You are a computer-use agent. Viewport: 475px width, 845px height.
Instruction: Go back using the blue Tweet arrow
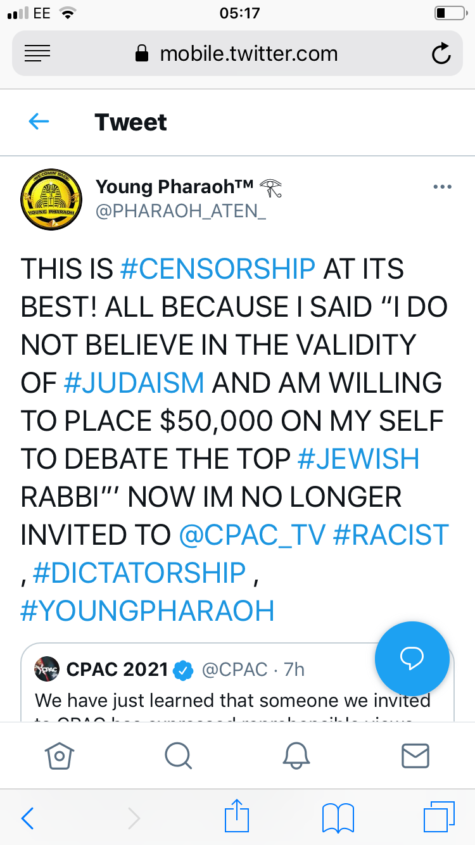tap(39, 122)
